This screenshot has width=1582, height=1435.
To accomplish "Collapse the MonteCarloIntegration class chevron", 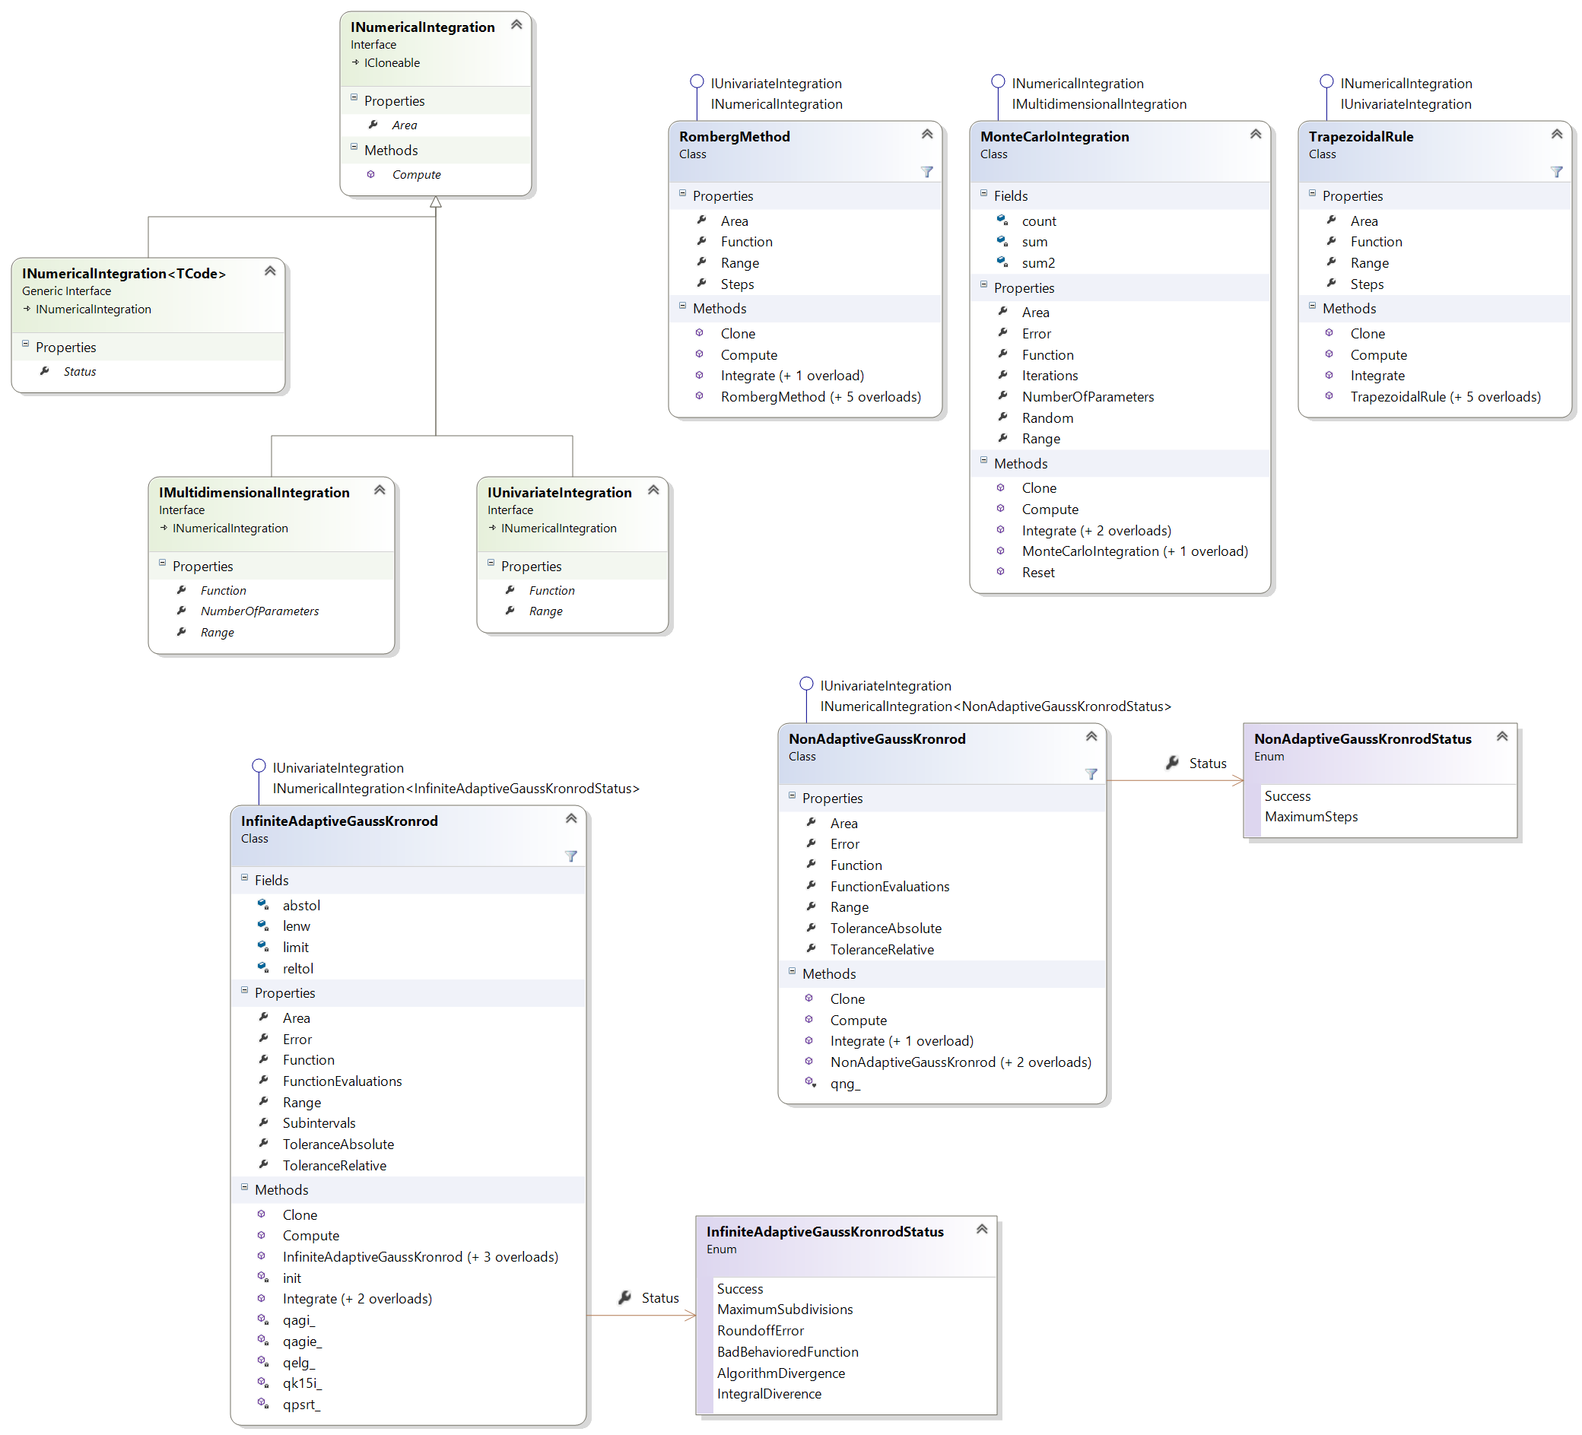I will (1258, 134).
